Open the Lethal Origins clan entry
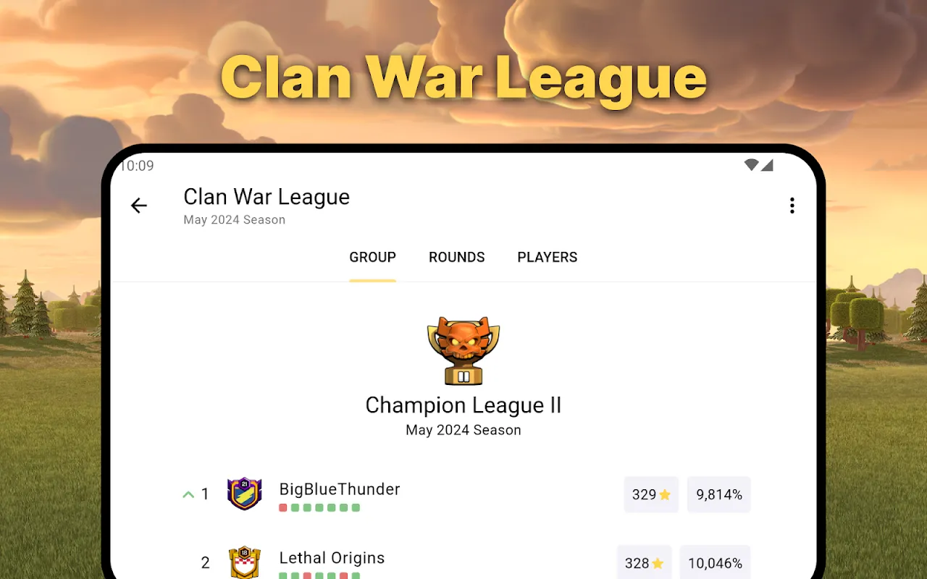The height and width of the screenshot is (579, 927). pyautogui.click(x=463, y=562)
